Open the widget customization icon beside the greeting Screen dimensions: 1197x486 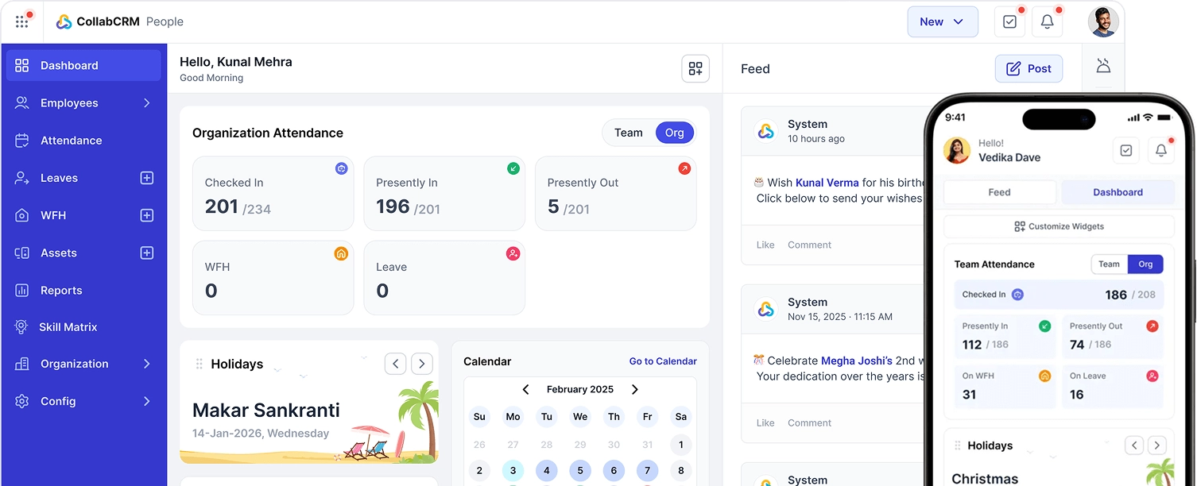695,68
